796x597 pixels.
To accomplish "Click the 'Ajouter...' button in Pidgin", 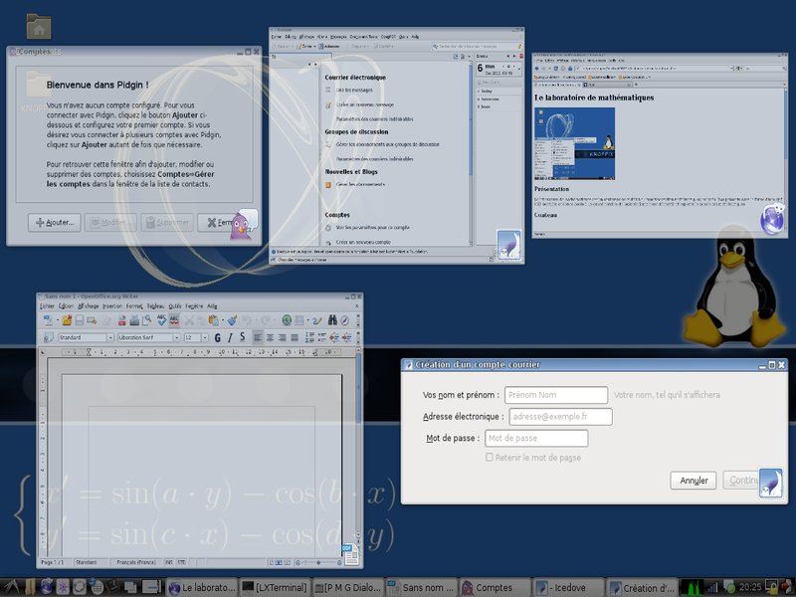I will pos(55,223).
